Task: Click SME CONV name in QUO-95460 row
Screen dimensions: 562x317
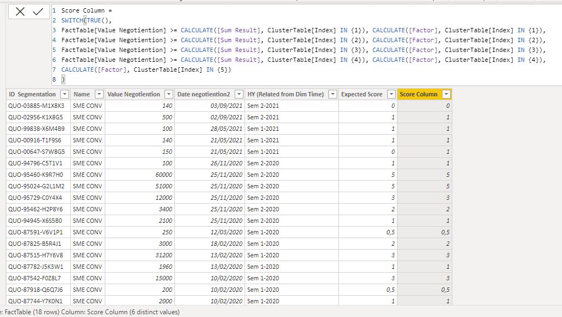Action: 88,175
